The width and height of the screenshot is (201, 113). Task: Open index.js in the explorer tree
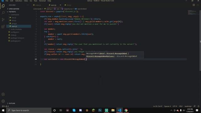click(14, 35)
